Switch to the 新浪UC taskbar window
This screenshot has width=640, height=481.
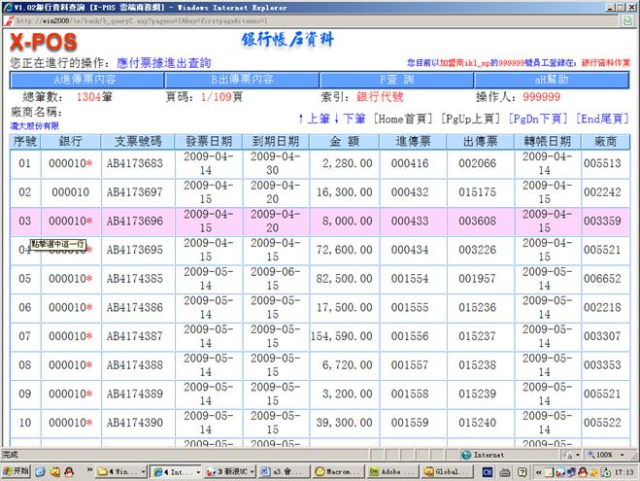(229, 471)
